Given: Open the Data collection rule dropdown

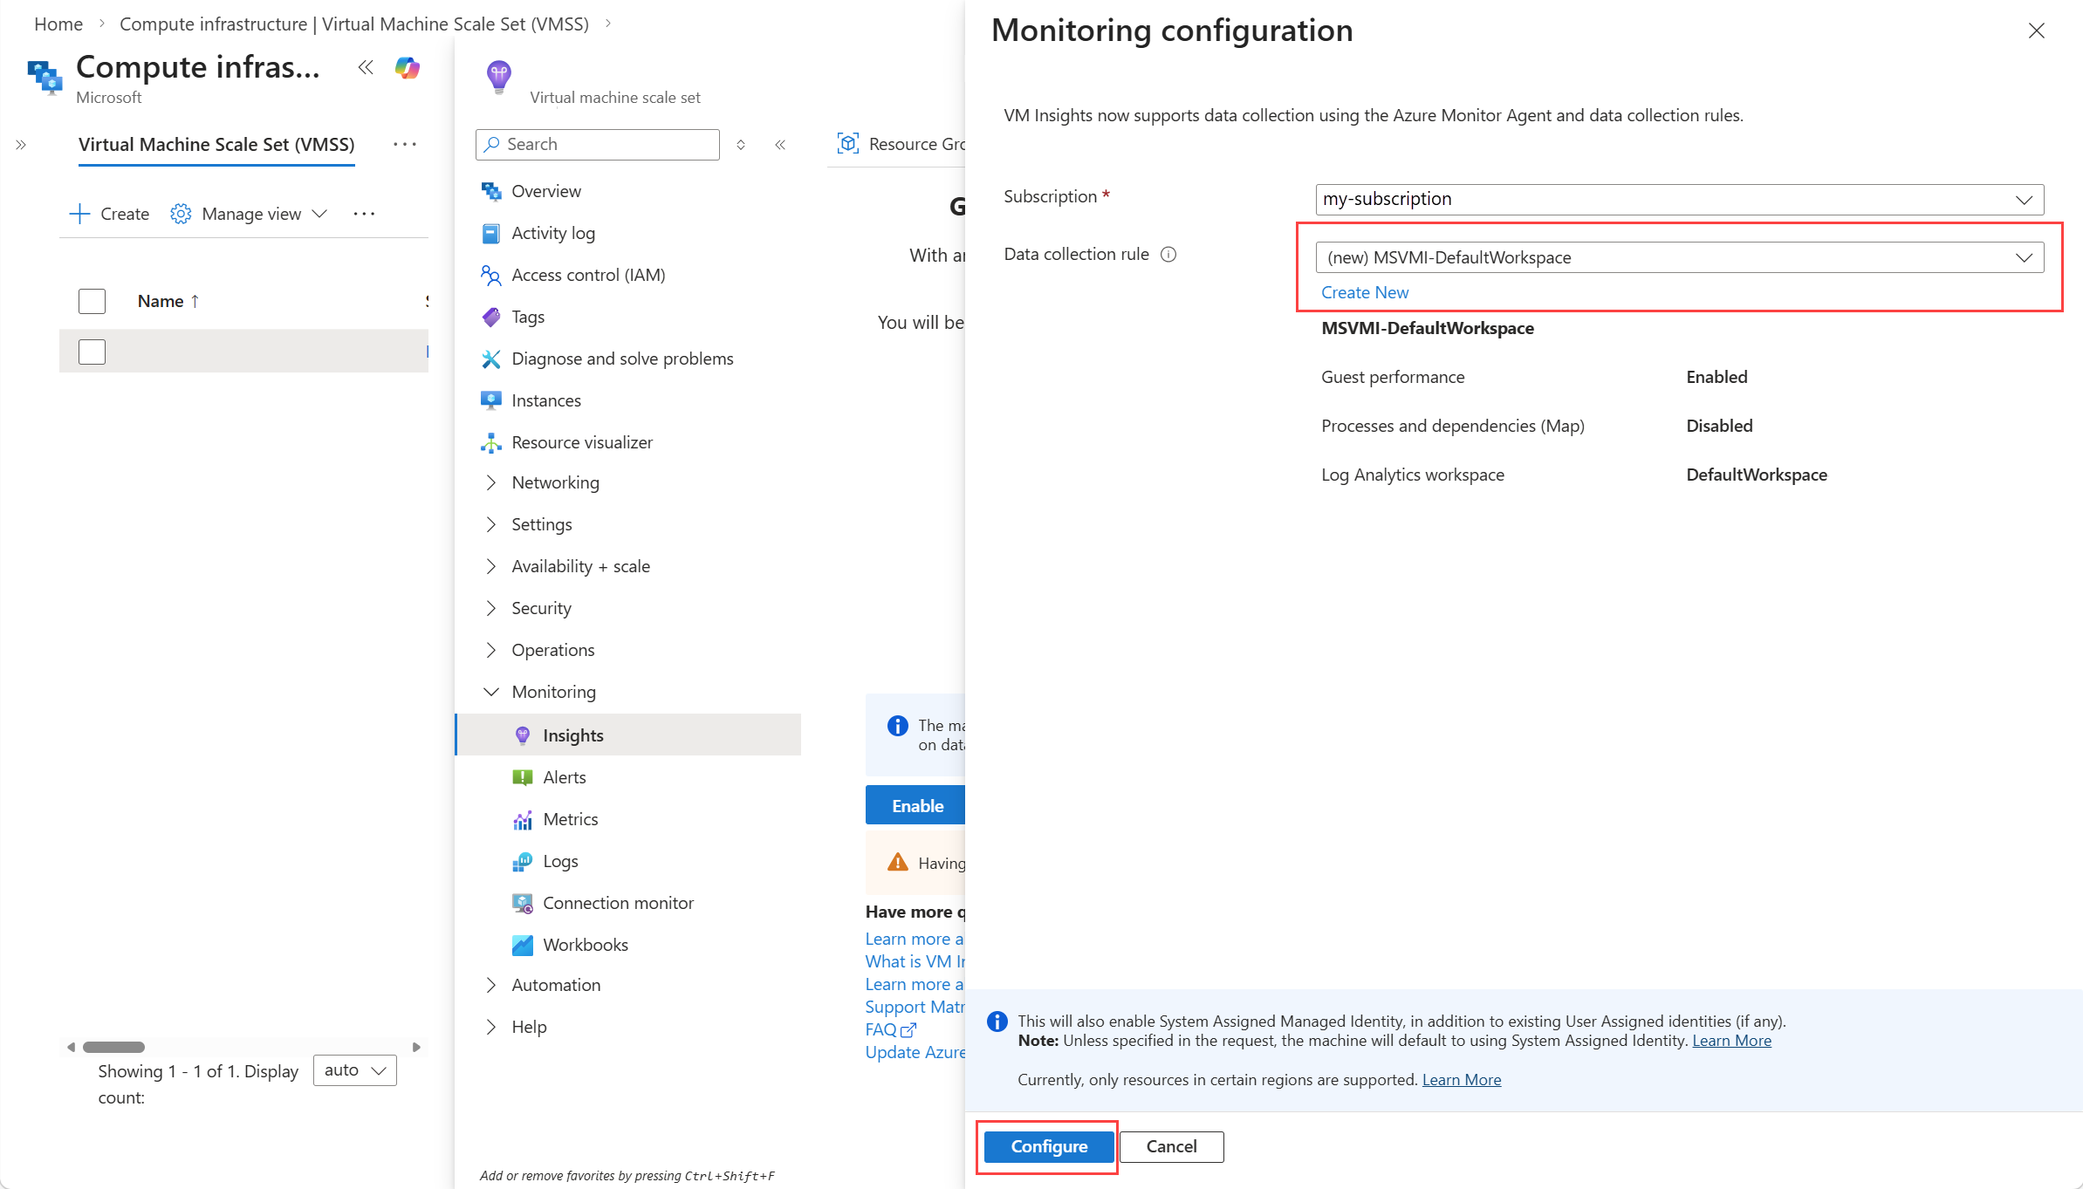Looking at the screenshot, I should [x=1679, y=257].
